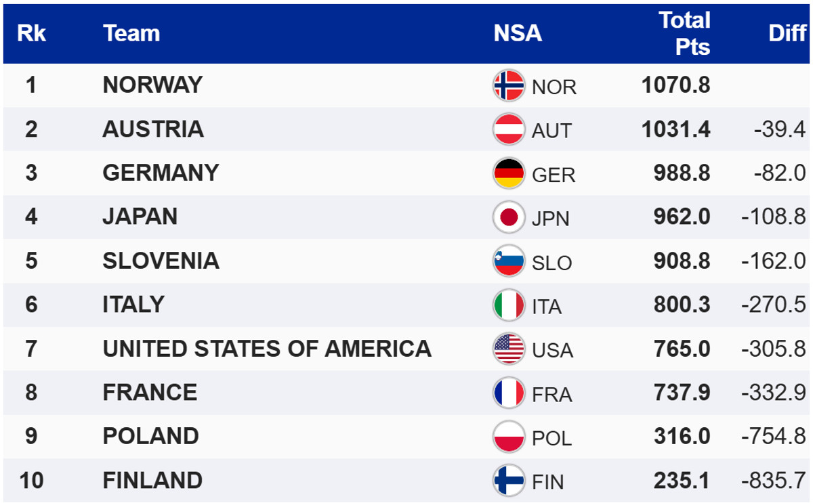Click Austria's total points 1031.4

coord(676,129)
